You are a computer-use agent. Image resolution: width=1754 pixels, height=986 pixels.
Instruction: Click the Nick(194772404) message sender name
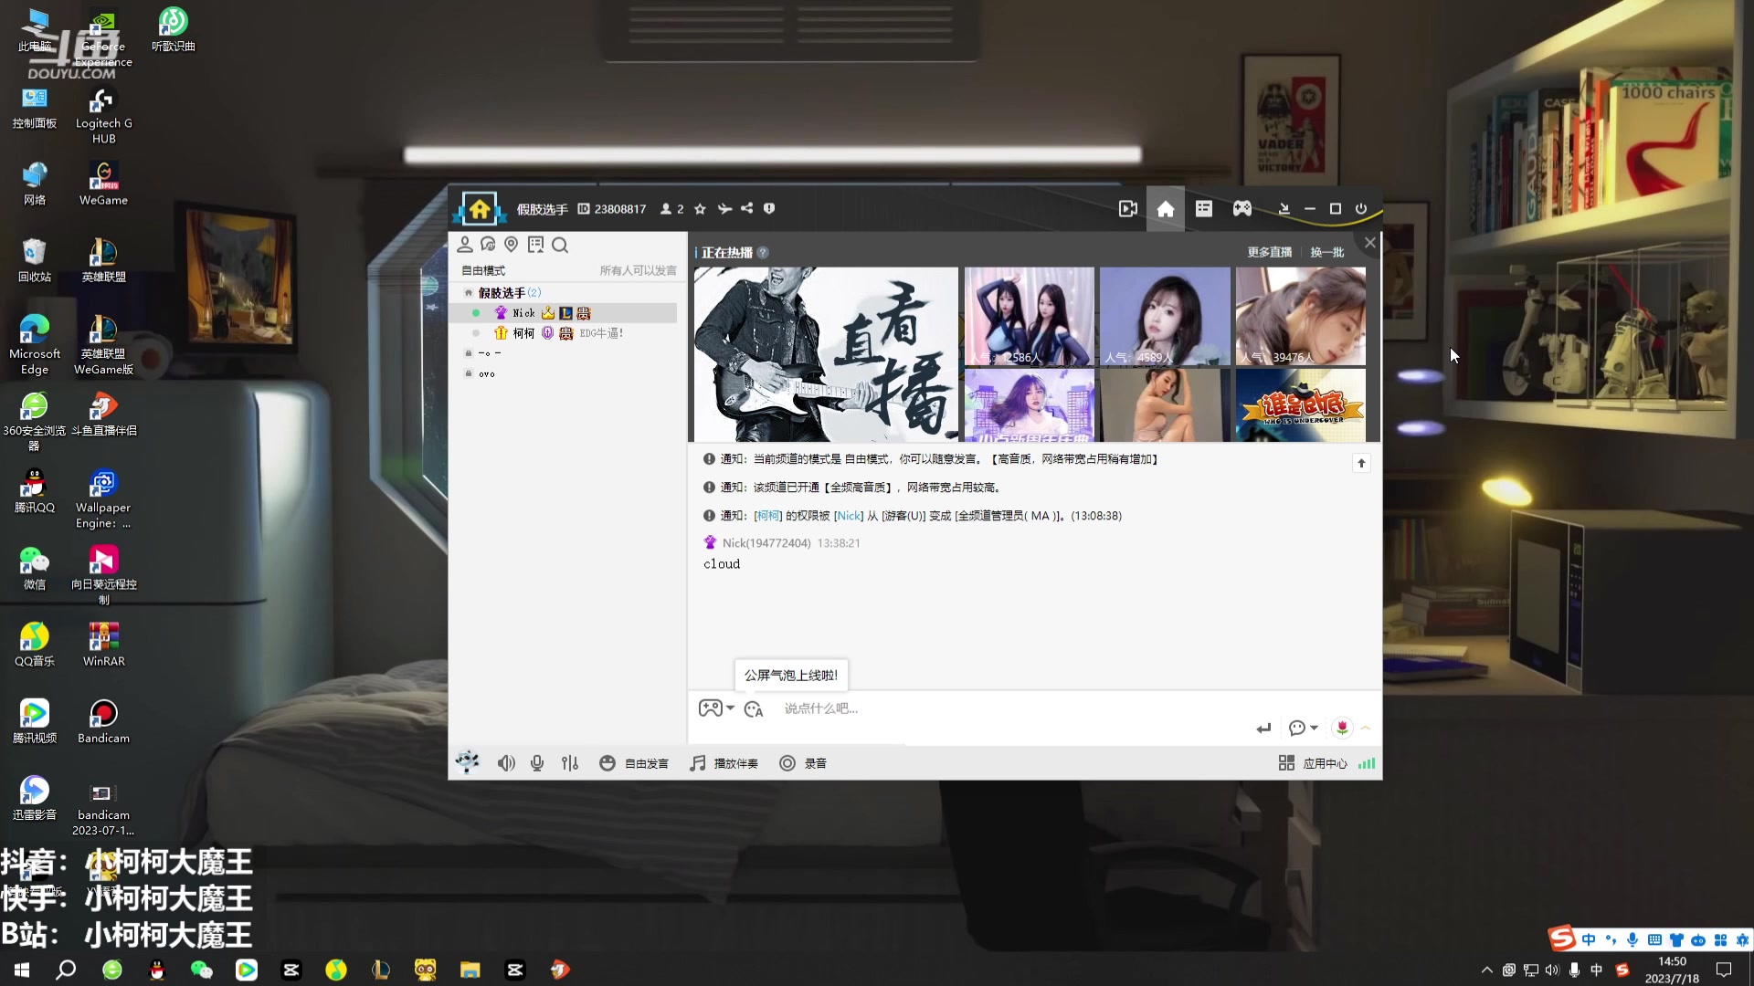pyautogui.click(x=766, y=543)
